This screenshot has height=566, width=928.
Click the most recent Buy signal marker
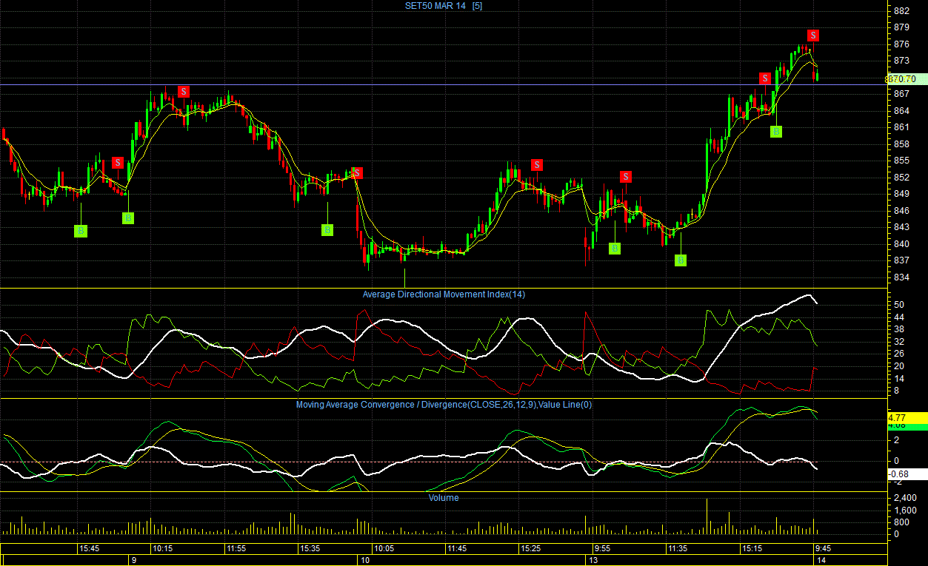(x=776, y=131)
